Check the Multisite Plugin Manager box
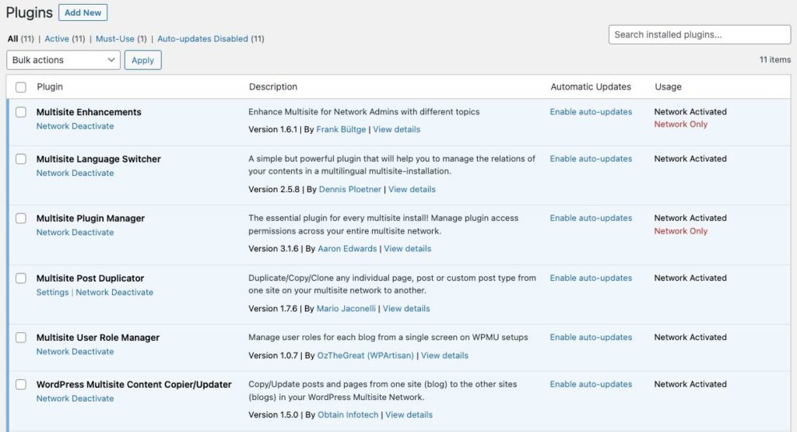This screenshot has height=432, width=797. tap(21, 219)
